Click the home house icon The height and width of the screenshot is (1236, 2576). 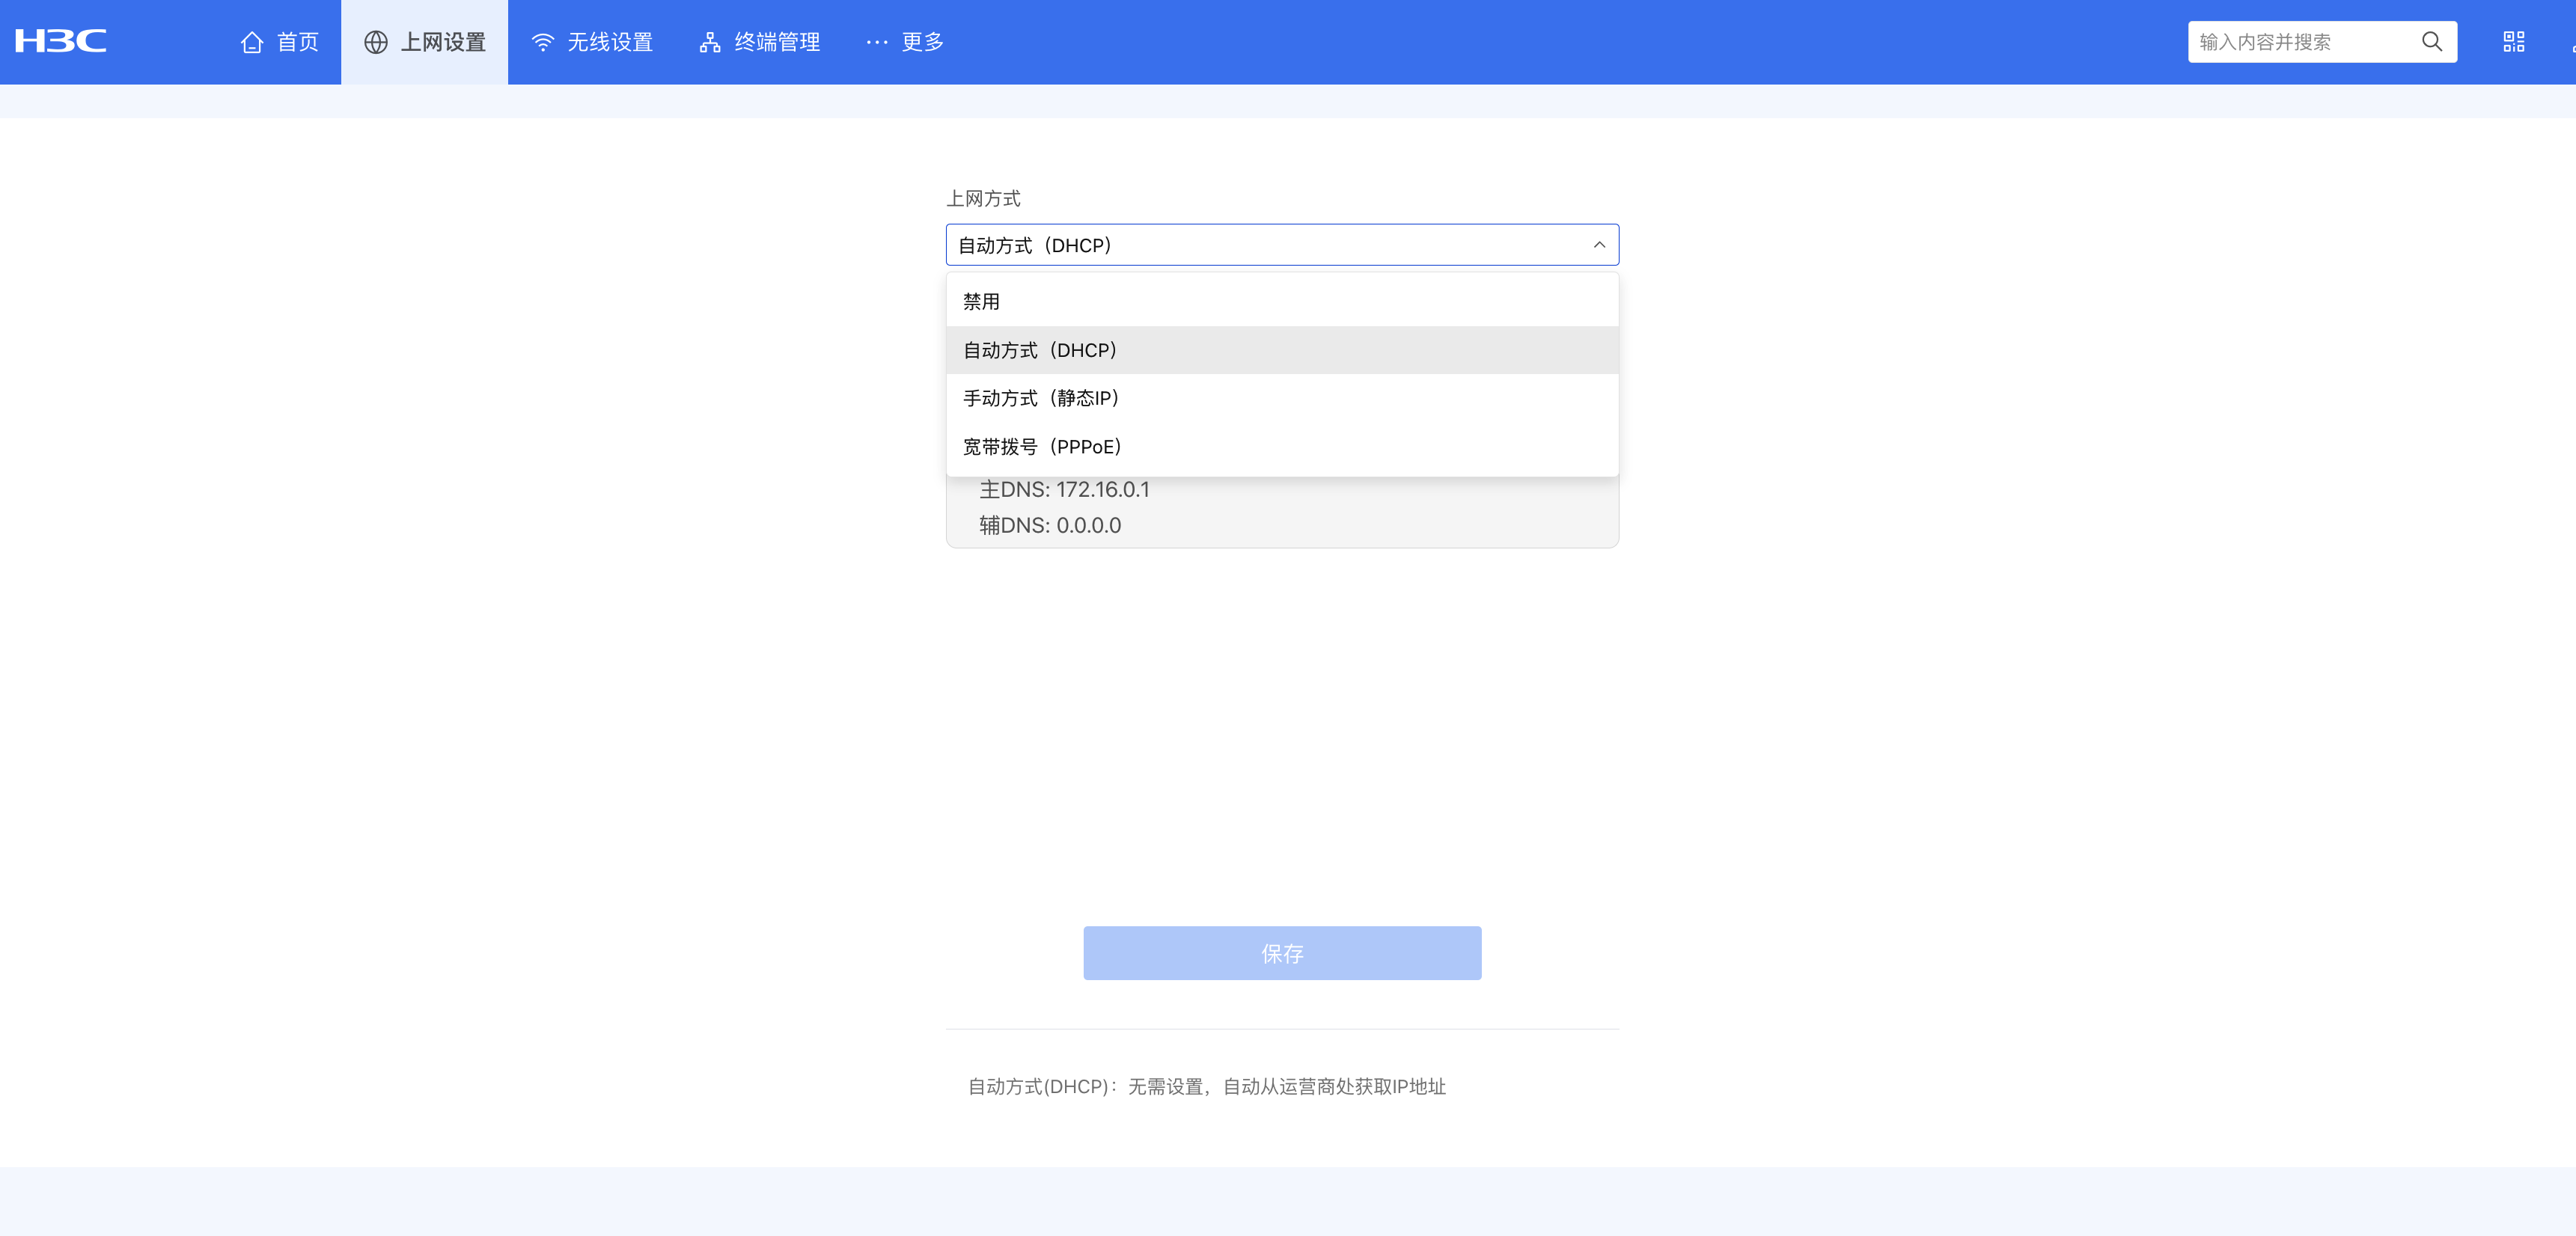pyautogui.click(x=252, y=42)
